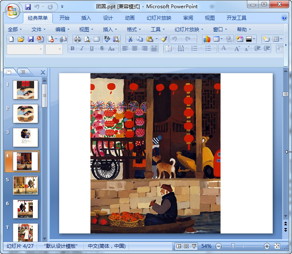Activate the Format Painter brush
The height and width of the screenshot is (254, 292).
164,39
